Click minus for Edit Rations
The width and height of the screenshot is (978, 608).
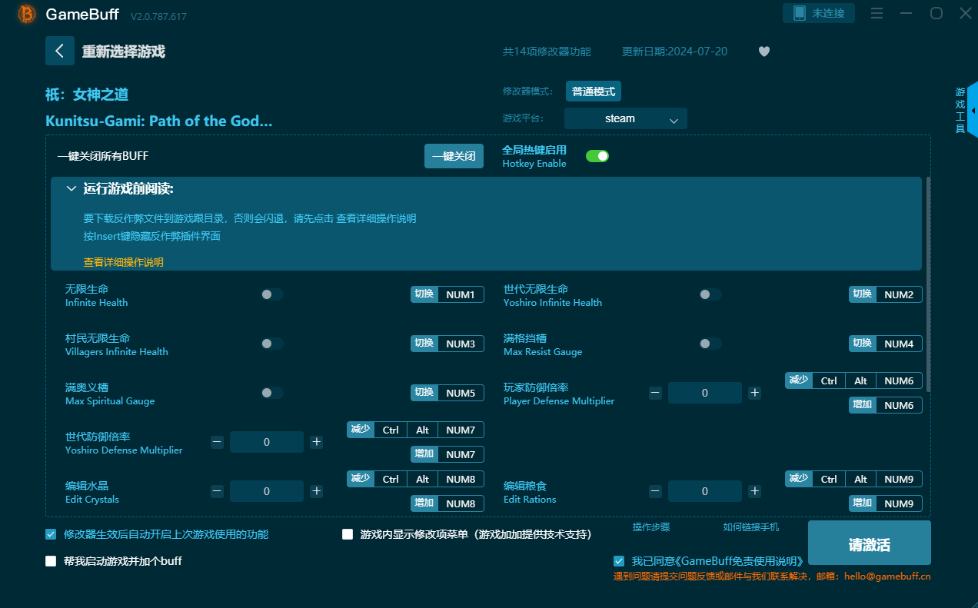point(655,491)
